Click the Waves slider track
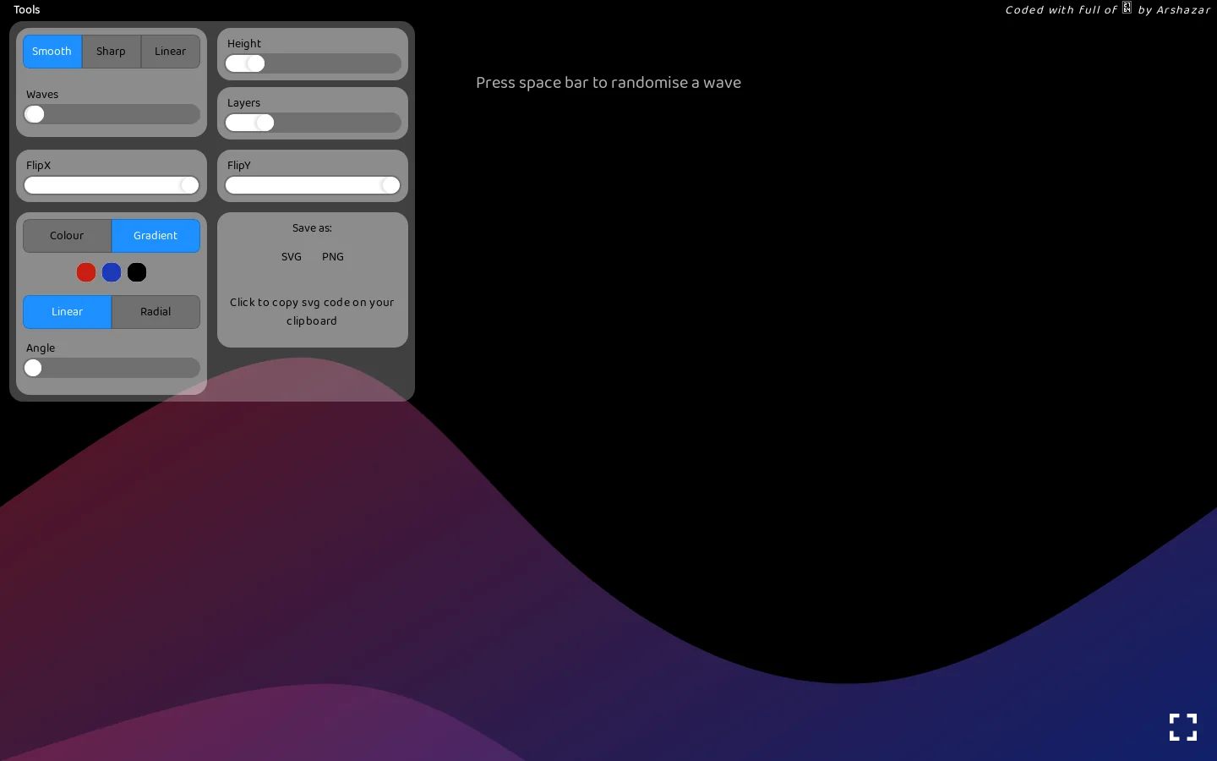The image size is (1217, 761). click(112, 114)
